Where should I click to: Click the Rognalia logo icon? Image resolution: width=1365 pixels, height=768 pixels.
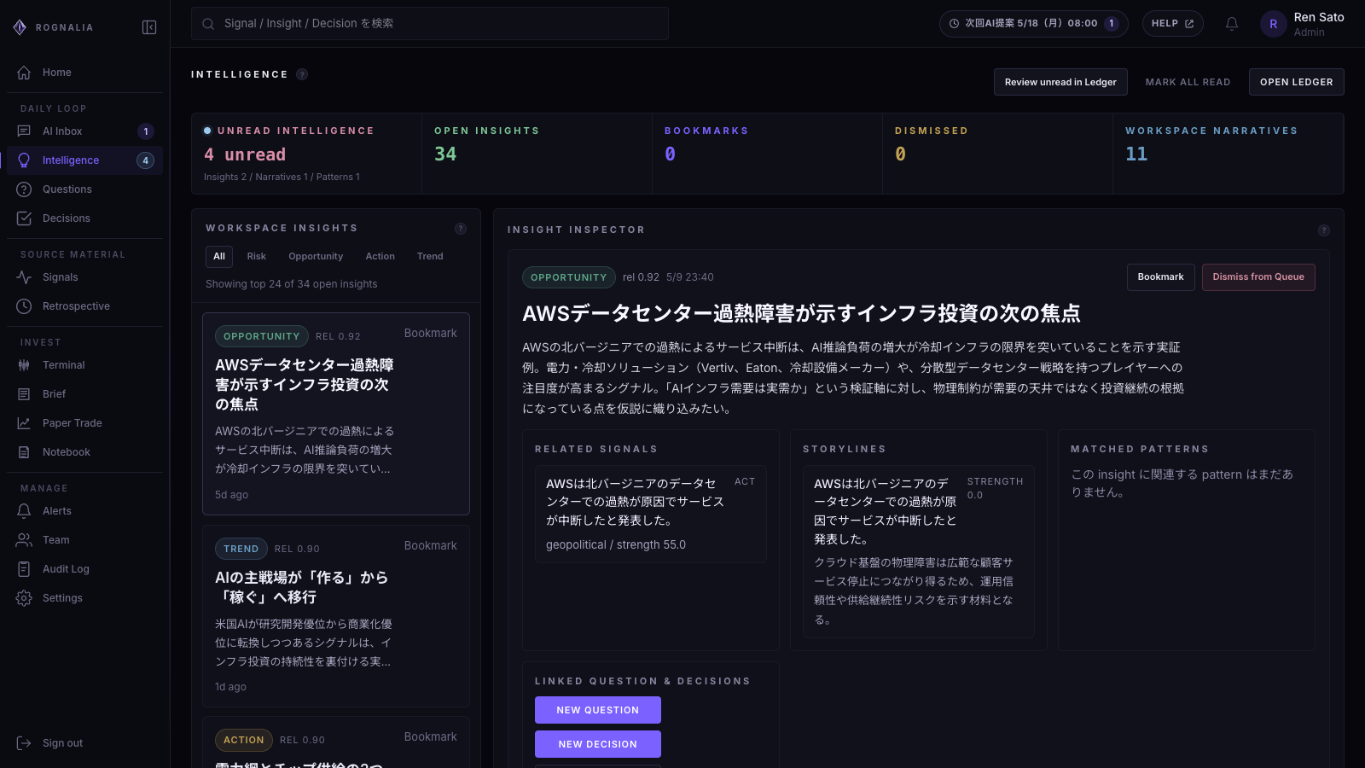(20, 27)
